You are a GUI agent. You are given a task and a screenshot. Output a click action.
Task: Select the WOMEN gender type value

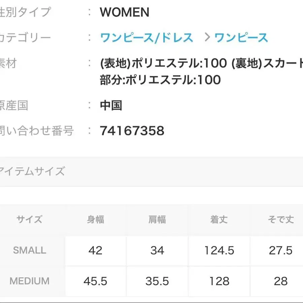[x=124, y=12]
